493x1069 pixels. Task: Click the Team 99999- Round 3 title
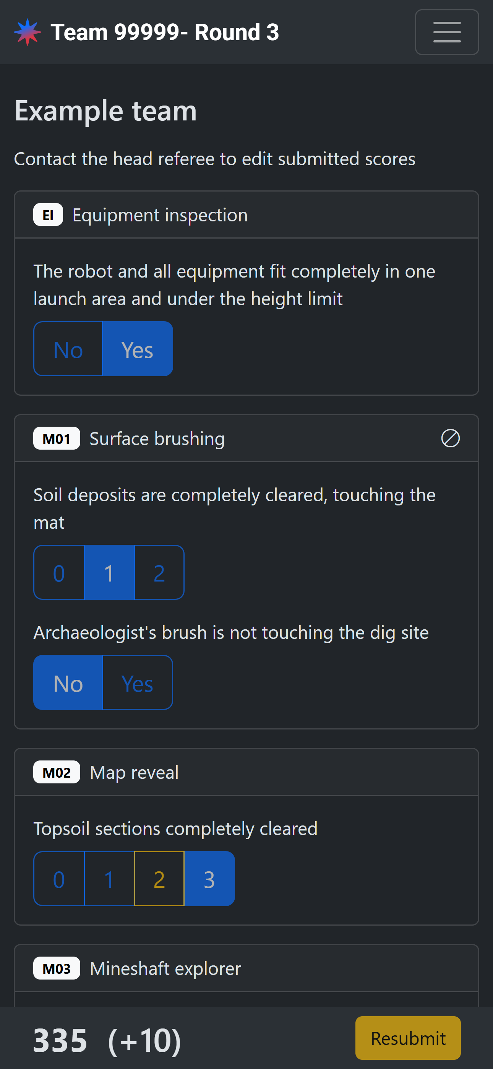click(165, 32)
